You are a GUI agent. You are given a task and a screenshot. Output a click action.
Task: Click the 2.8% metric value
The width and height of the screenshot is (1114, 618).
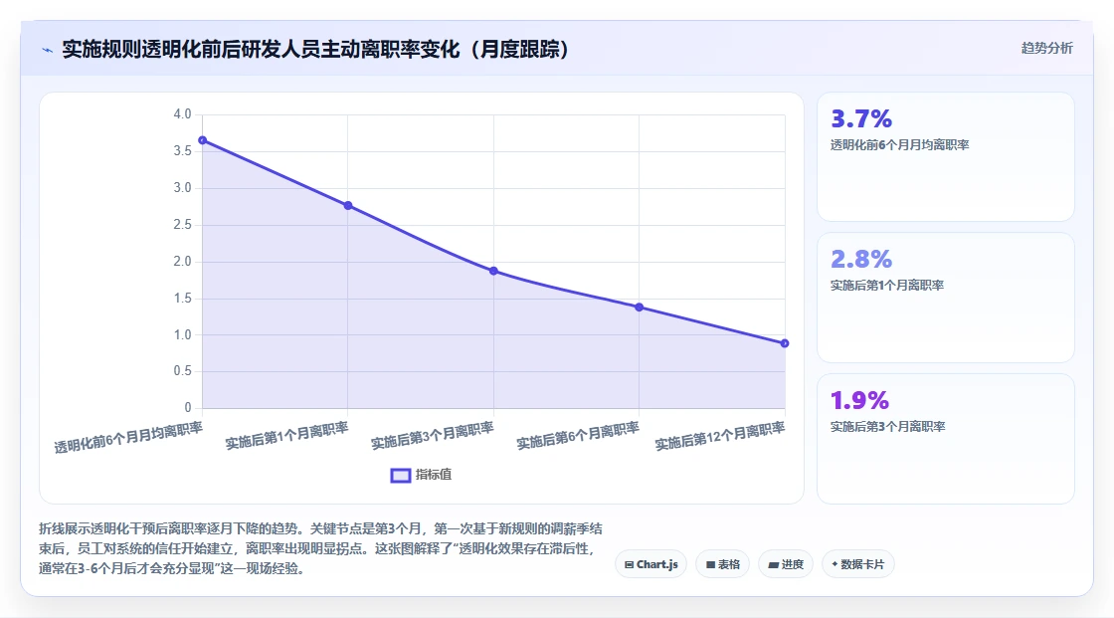click(861, 259)
